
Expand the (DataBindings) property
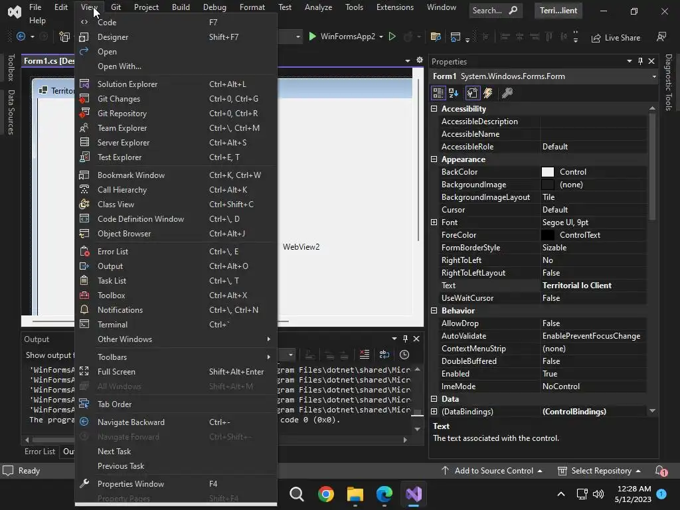point(434,411)
